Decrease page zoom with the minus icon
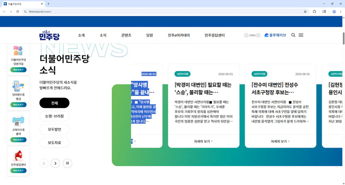Screen dimensions: 345x185 point(246,35)
